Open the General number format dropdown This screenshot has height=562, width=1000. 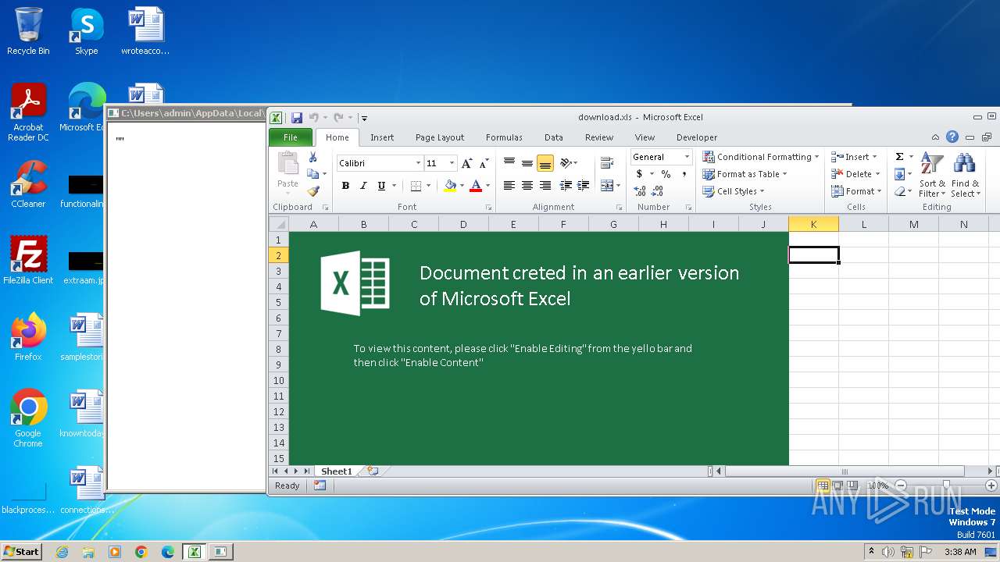[687, 157]
